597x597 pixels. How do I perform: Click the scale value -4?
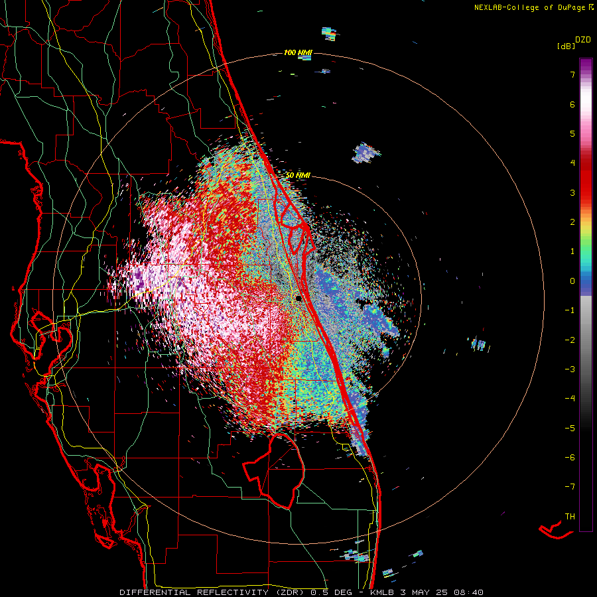click(570, 398)
